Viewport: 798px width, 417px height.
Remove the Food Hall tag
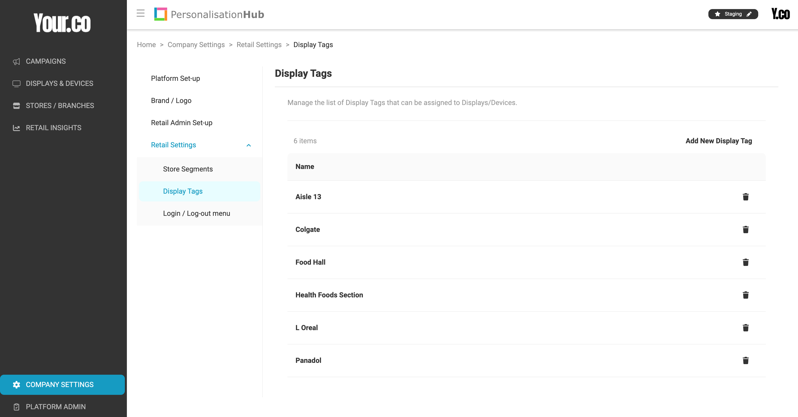point(745,262)
